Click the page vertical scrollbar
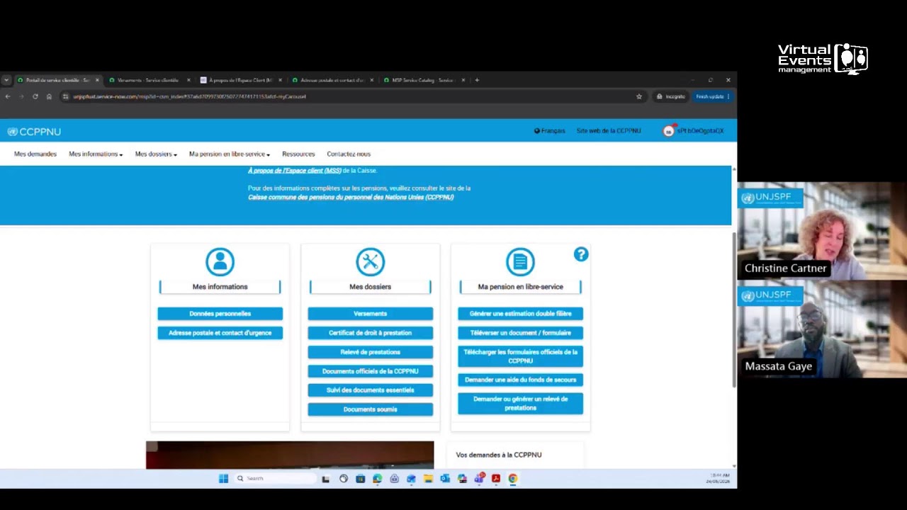Screen dimensions: 907x510 (733, 310)
